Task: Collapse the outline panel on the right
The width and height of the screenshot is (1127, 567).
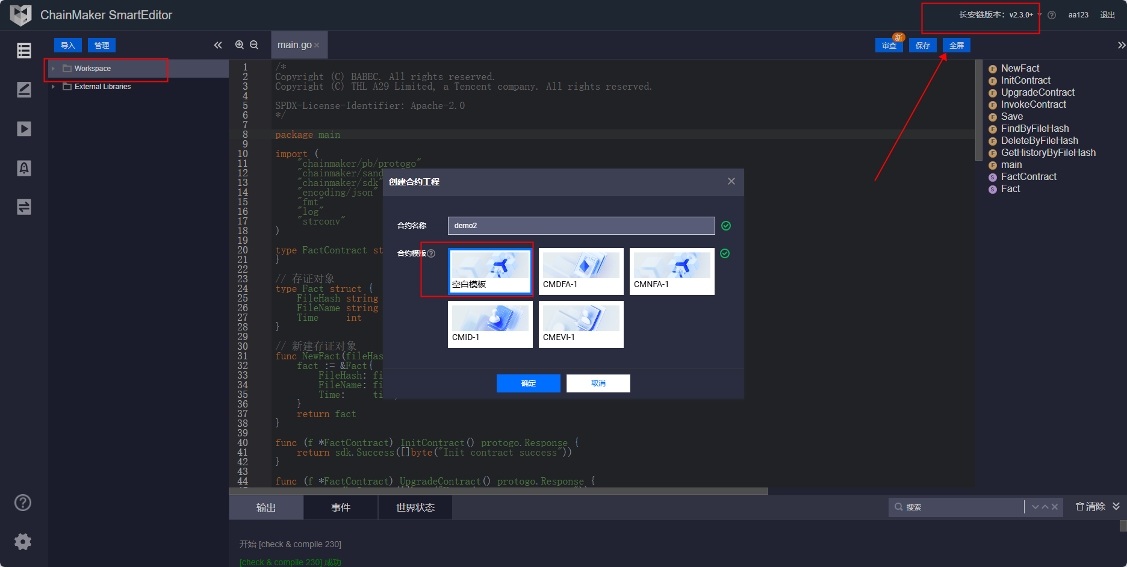Action: click(1122, 45)
